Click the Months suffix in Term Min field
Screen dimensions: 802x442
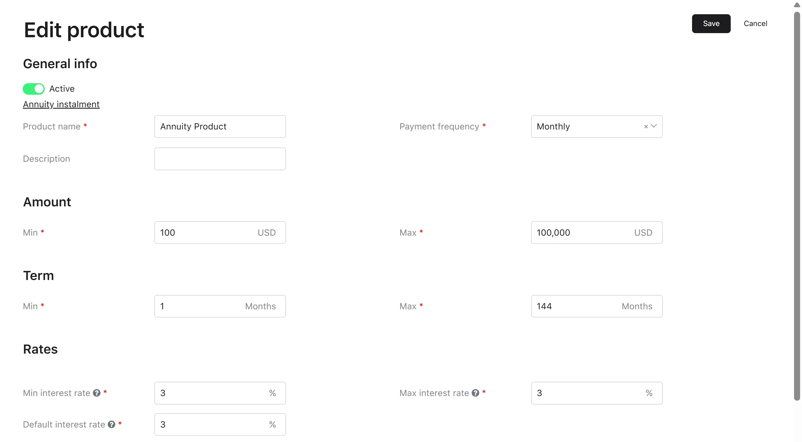click(x=260, y=307)
